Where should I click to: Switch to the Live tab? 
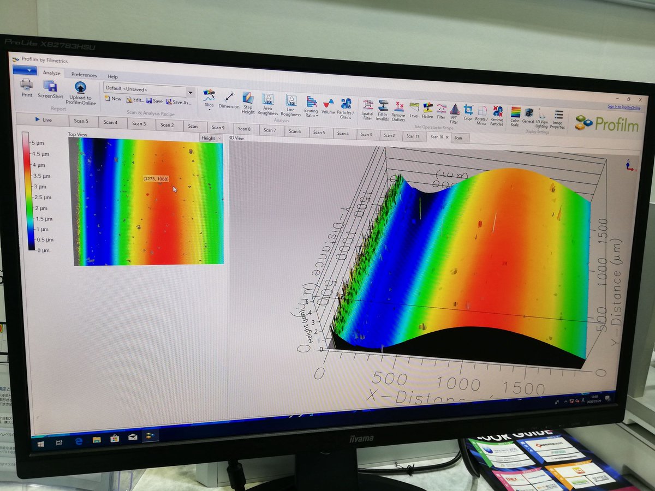pos(42,119)
